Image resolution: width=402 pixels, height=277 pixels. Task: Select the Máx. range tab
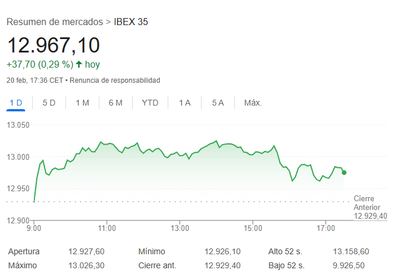pos(253,103)
